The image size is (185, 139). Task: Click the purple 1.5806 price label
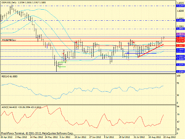[180, 34]
